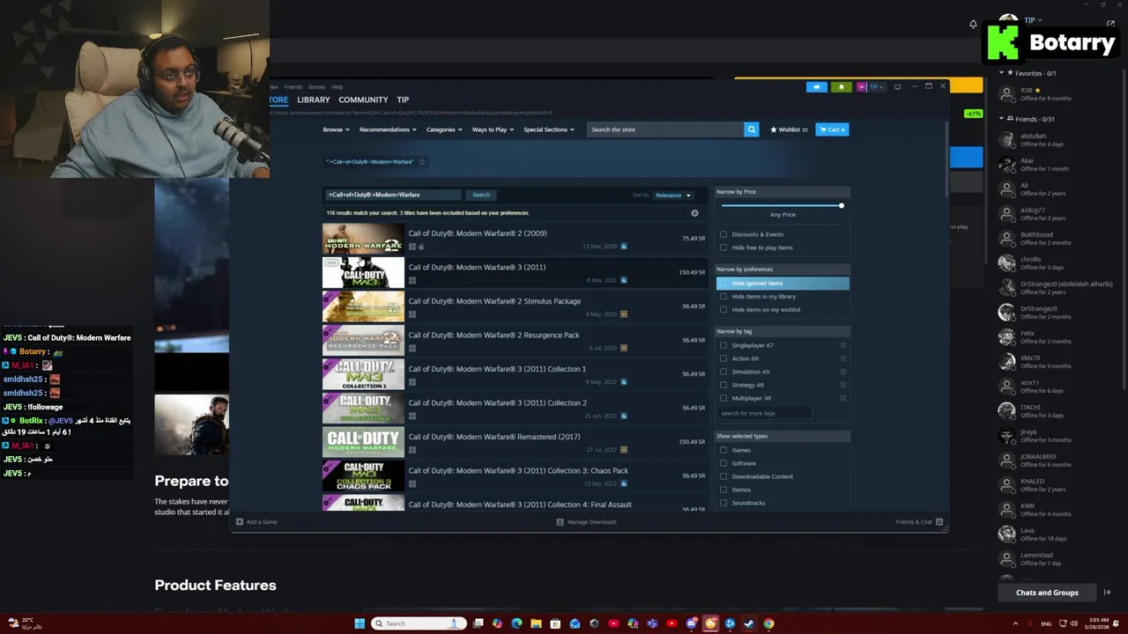Filter by Singleplayer tag
Viewport: 1128px width, 634px height.
(x=724, y=345)
